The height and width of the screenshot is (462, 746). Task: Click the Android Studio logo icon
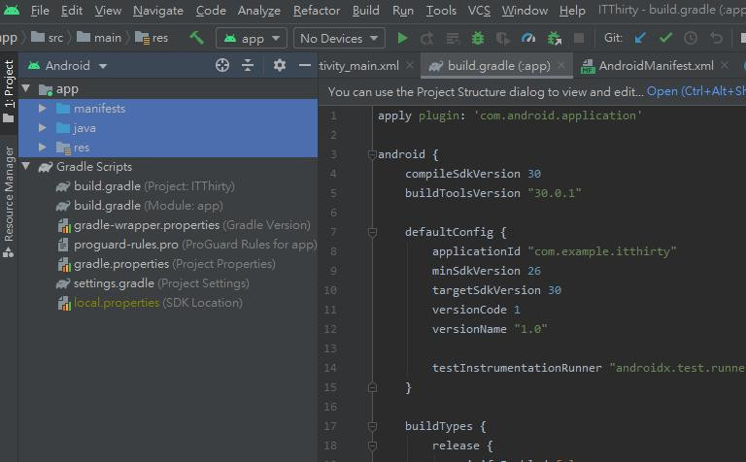[x=11, y=10]
